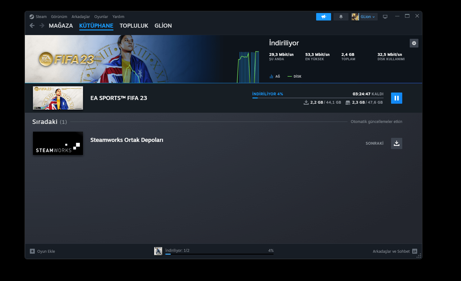461x281 pixels.
Task: Start the Steamworks download now
Action: coord(396,143)
